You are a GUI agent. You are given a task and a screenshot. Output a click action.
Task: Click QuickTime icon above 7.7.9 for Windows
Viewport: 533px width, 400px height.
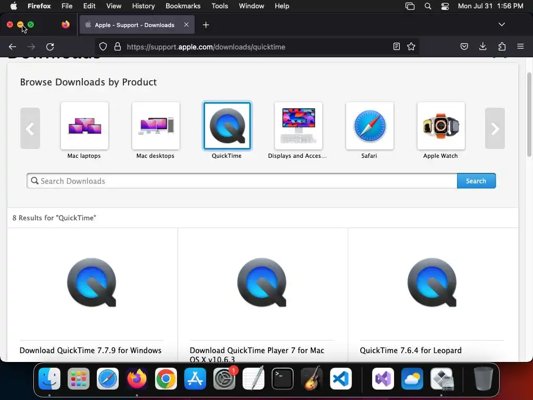[92, 282]
